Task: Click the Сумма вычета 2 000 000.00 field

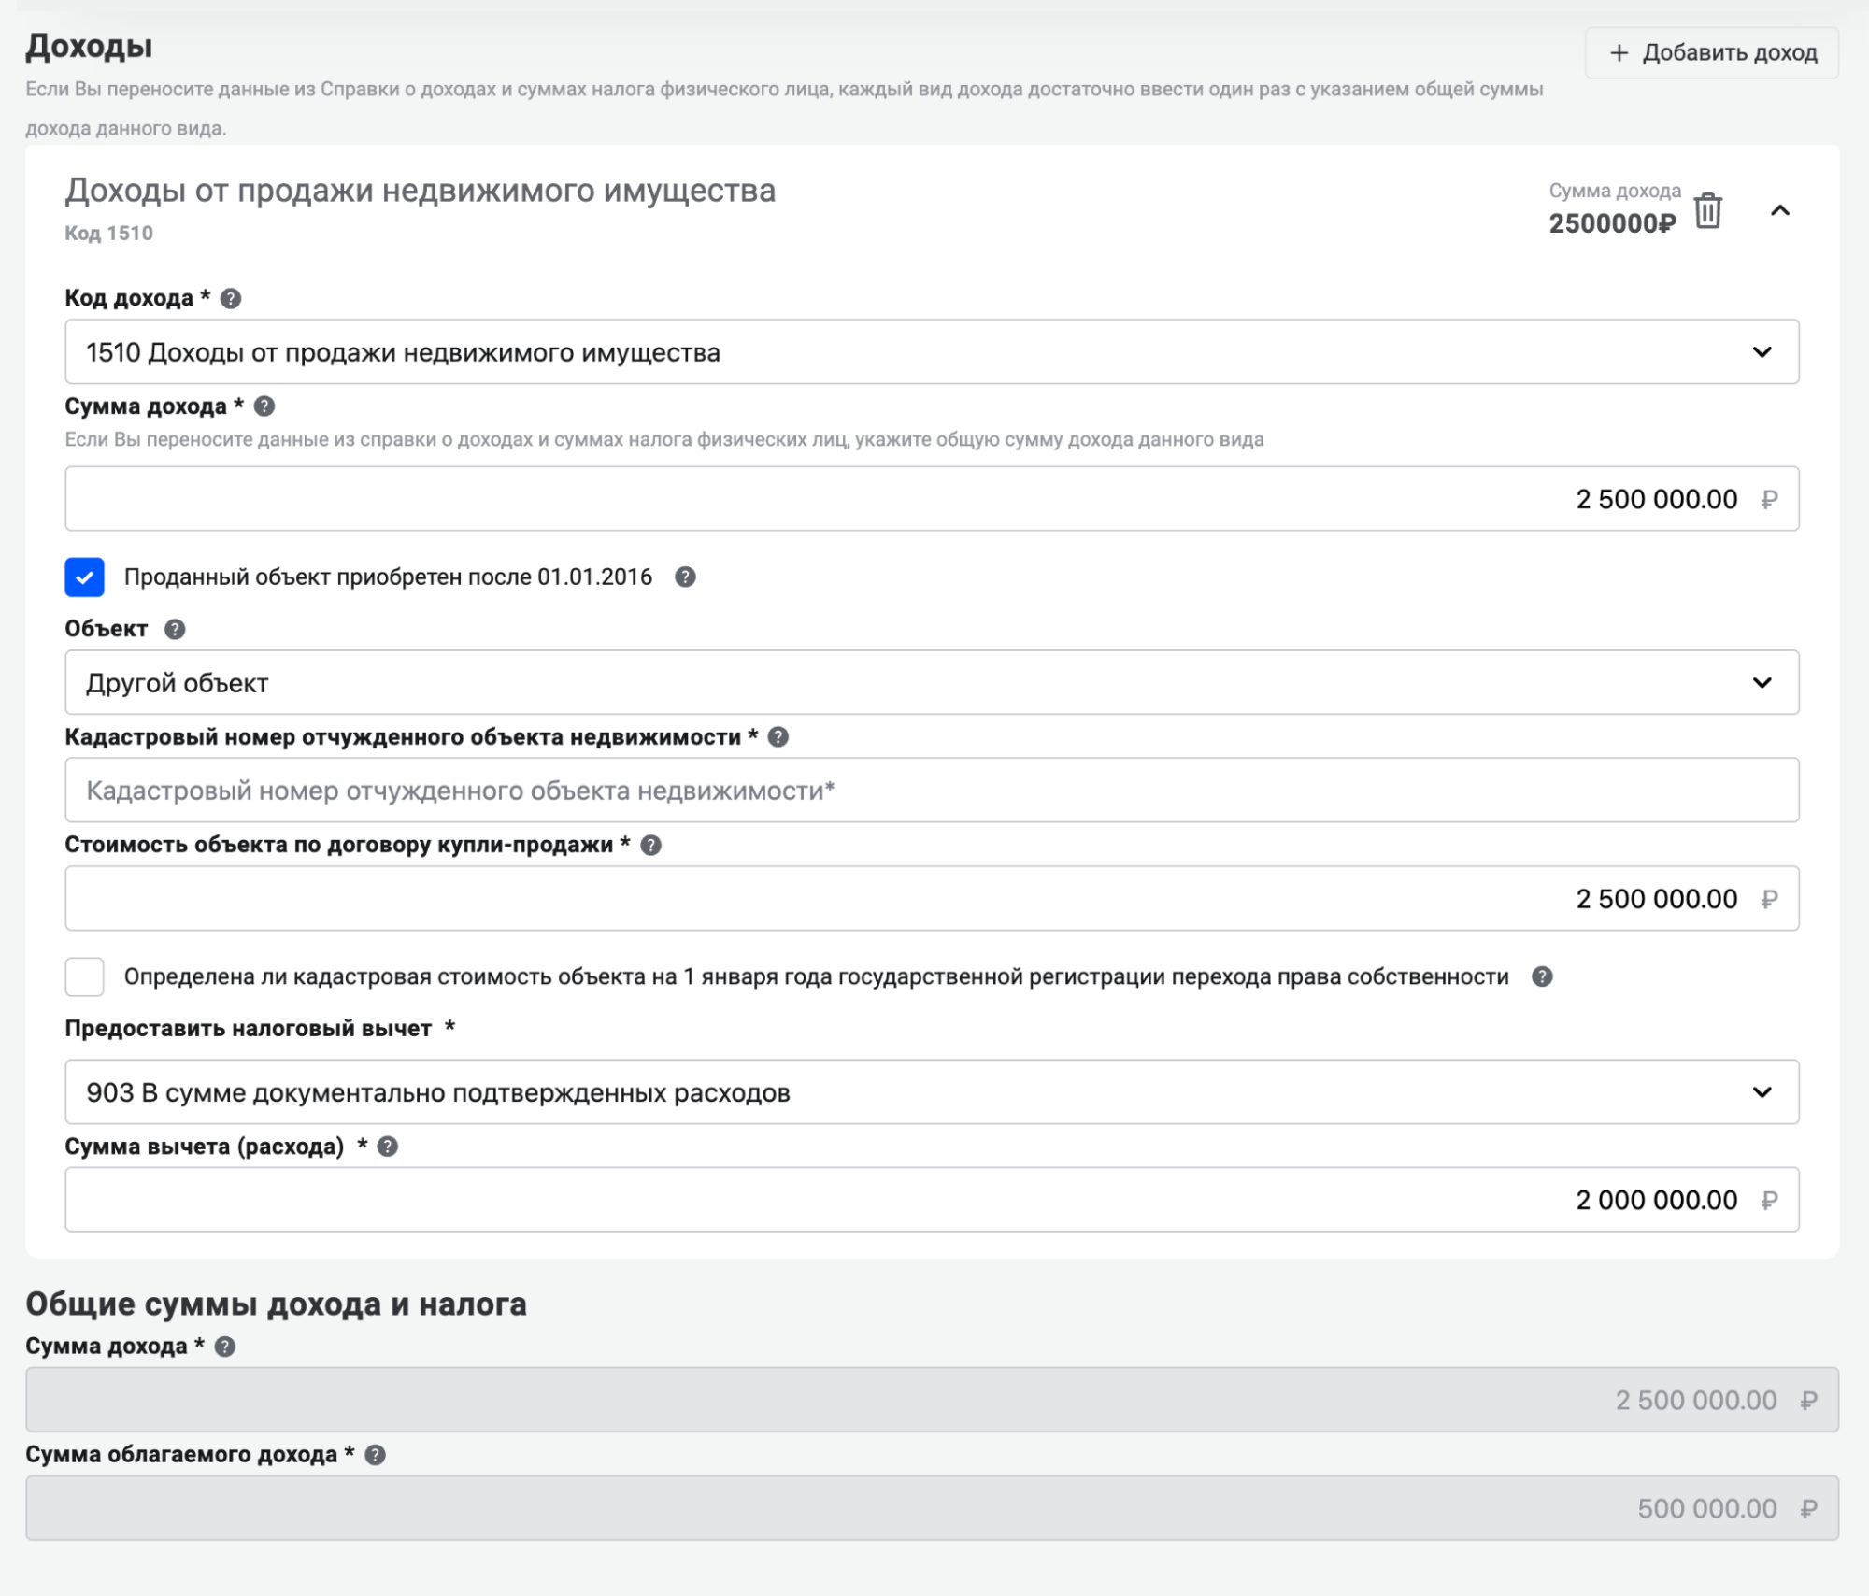Action: [x=932, y=1200]
